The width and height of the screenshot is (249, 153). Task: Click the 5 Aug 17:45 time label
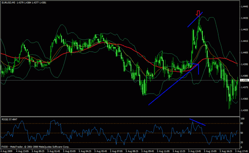click(x=242, y=151)
